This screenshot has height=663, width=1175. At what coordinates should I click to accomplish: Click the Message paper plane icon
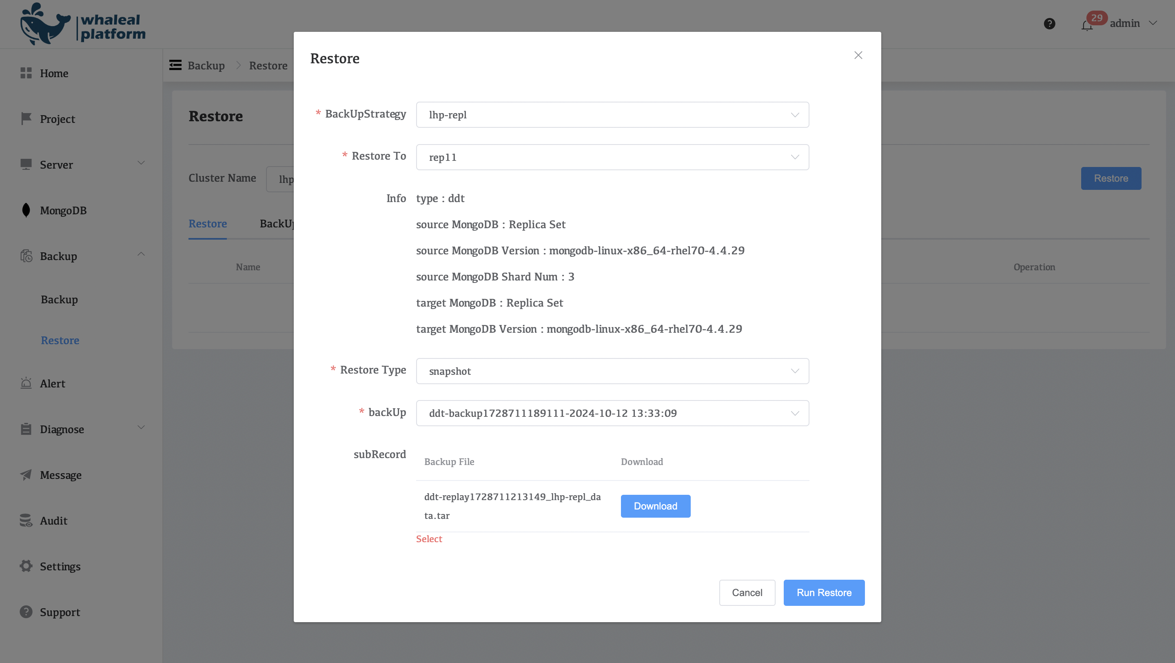click(26, 474)
